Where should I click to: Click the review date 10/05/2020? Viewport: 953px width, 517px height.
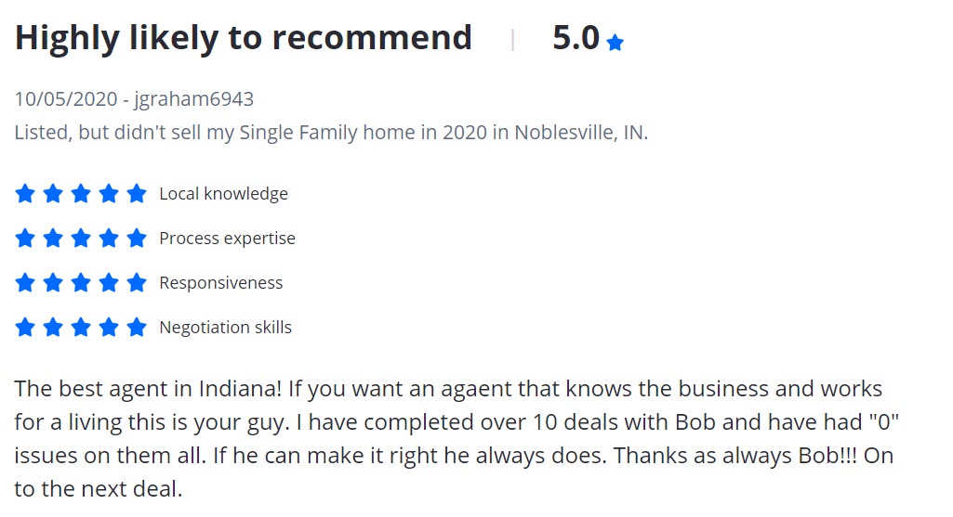(x=66, y=99)
